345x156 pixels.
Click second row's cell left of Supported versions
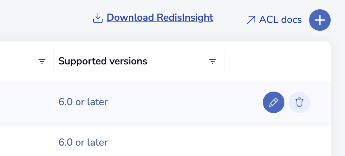click(25, 142)
